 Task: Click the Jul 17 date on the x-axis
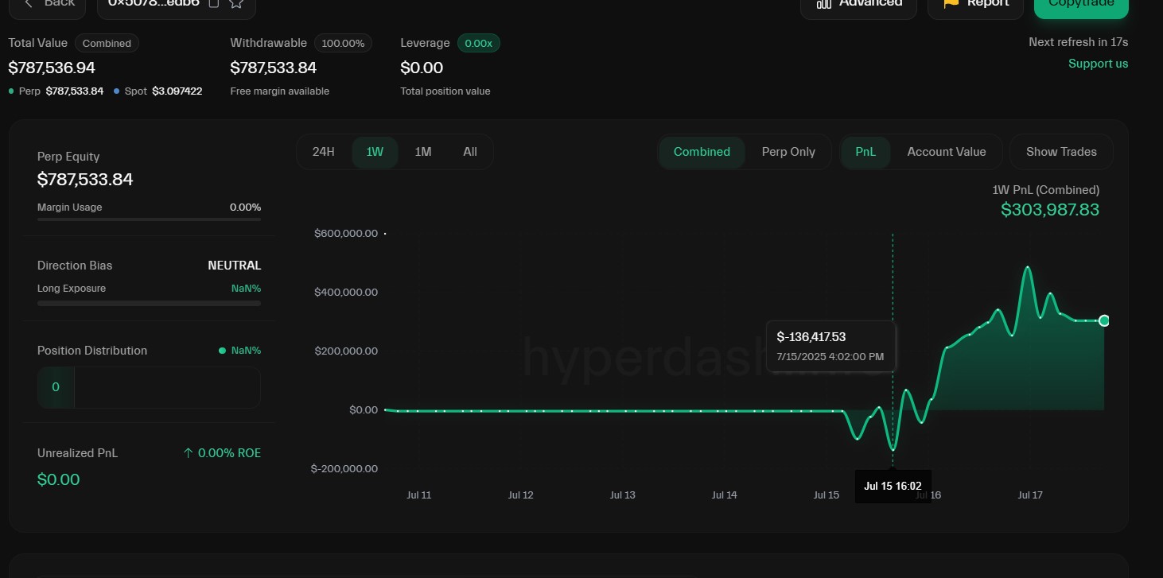tap(1030, 495)
